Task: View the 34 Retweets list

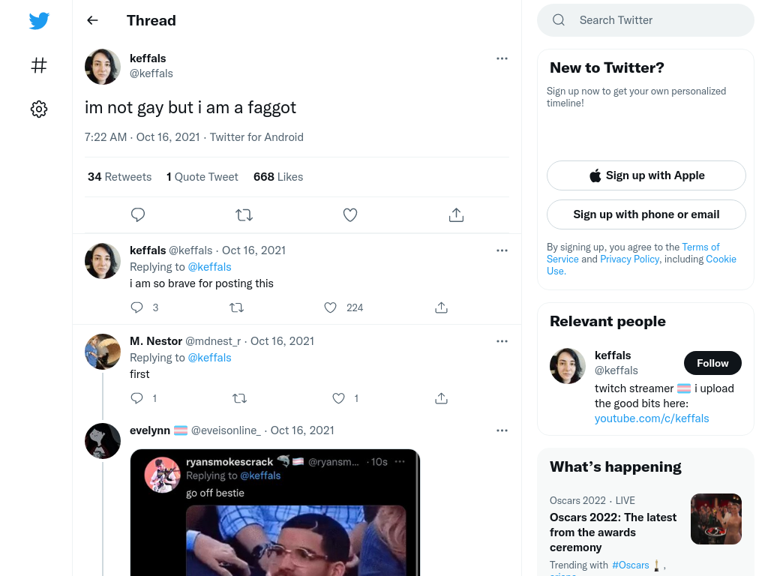Action: click(120, 177)
